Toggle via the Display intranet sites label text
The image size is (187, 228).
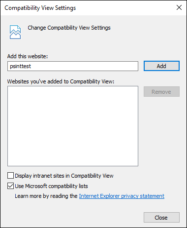click(64, 176)
